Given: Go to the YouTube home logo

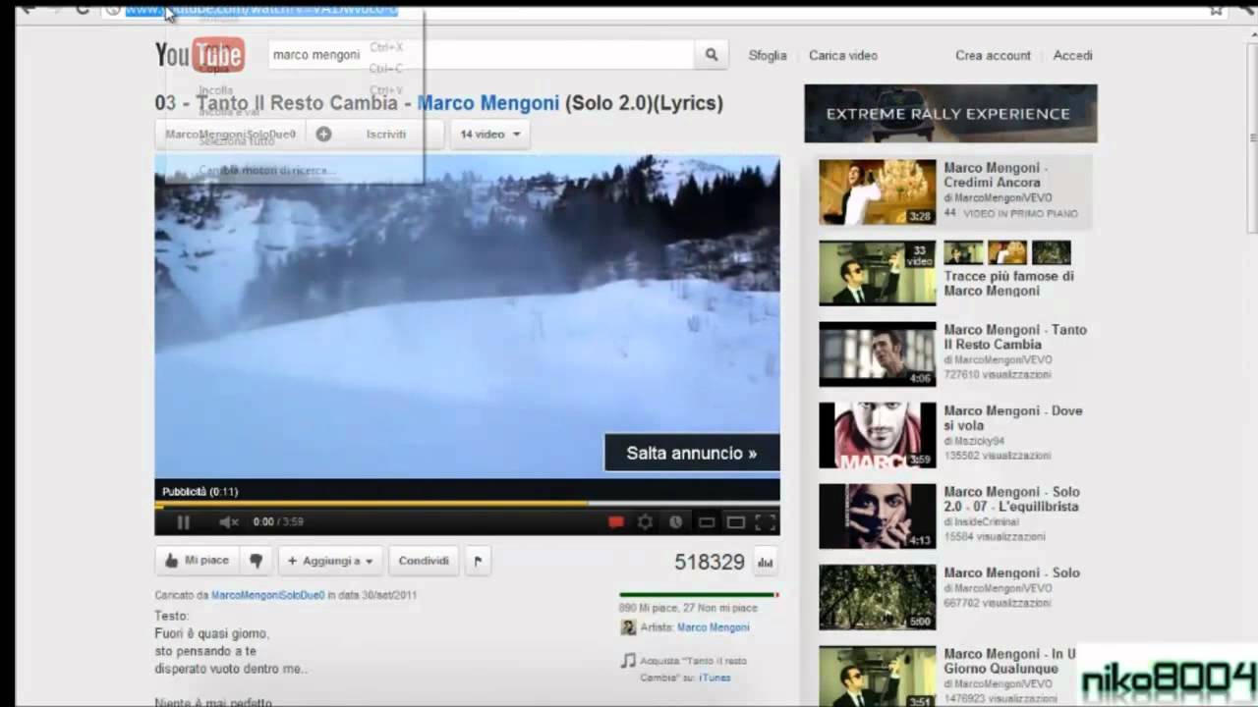Looking at the screenshot, I should pyautogui.click(x=200, y=55).
